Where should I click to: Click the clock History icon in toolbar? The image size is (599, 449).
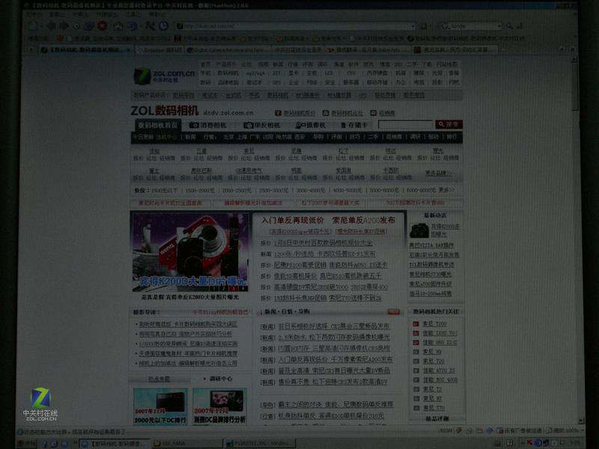point(163,25)
